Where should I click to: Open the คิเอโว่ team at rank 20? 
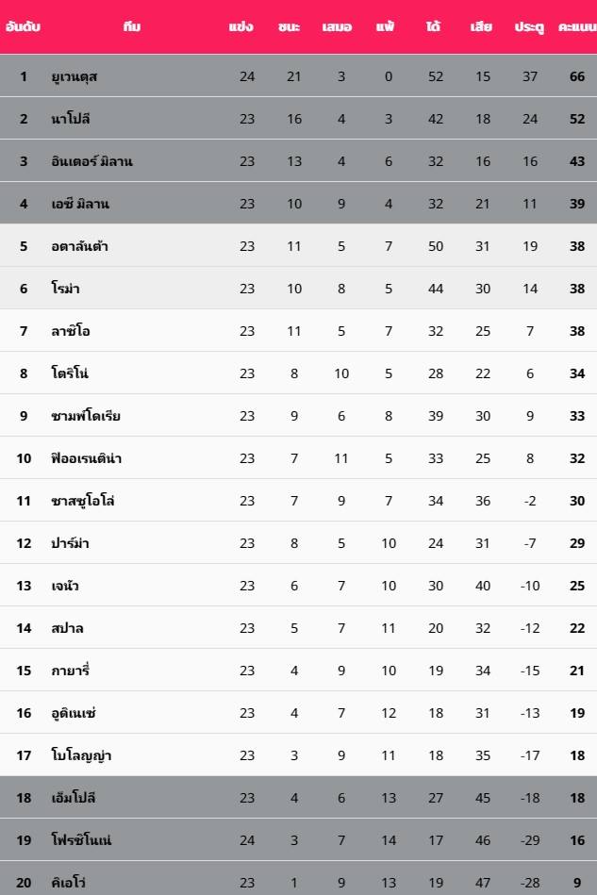[68, 883]
